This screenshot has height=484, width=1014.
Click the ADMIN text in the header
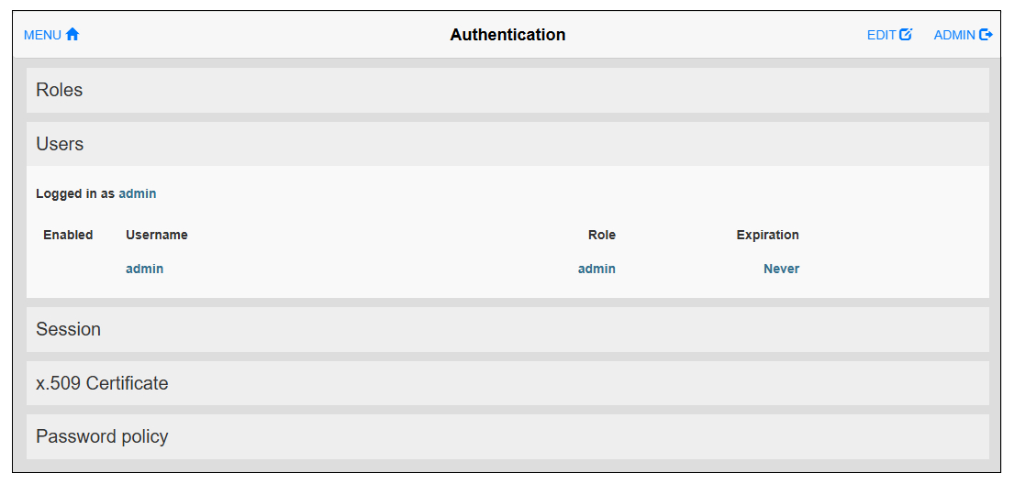point(954,35)
